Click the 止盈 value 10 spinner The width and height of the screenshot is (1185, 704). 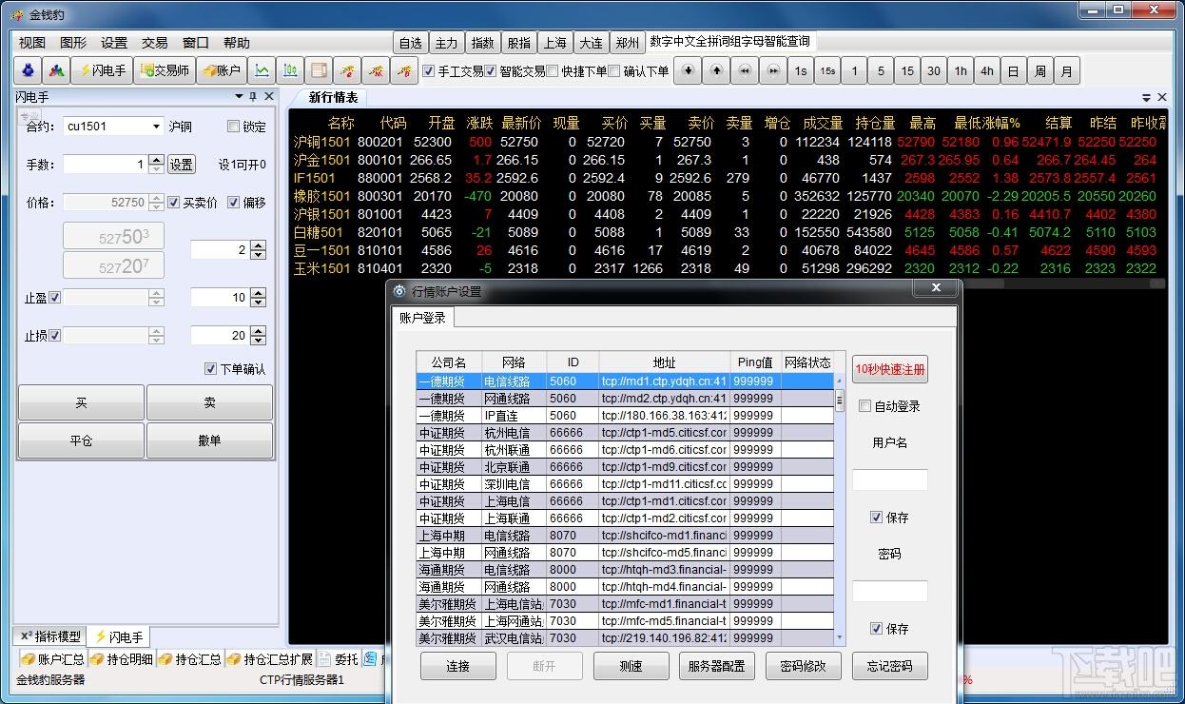pyautogui.click(x=258, y=298)
